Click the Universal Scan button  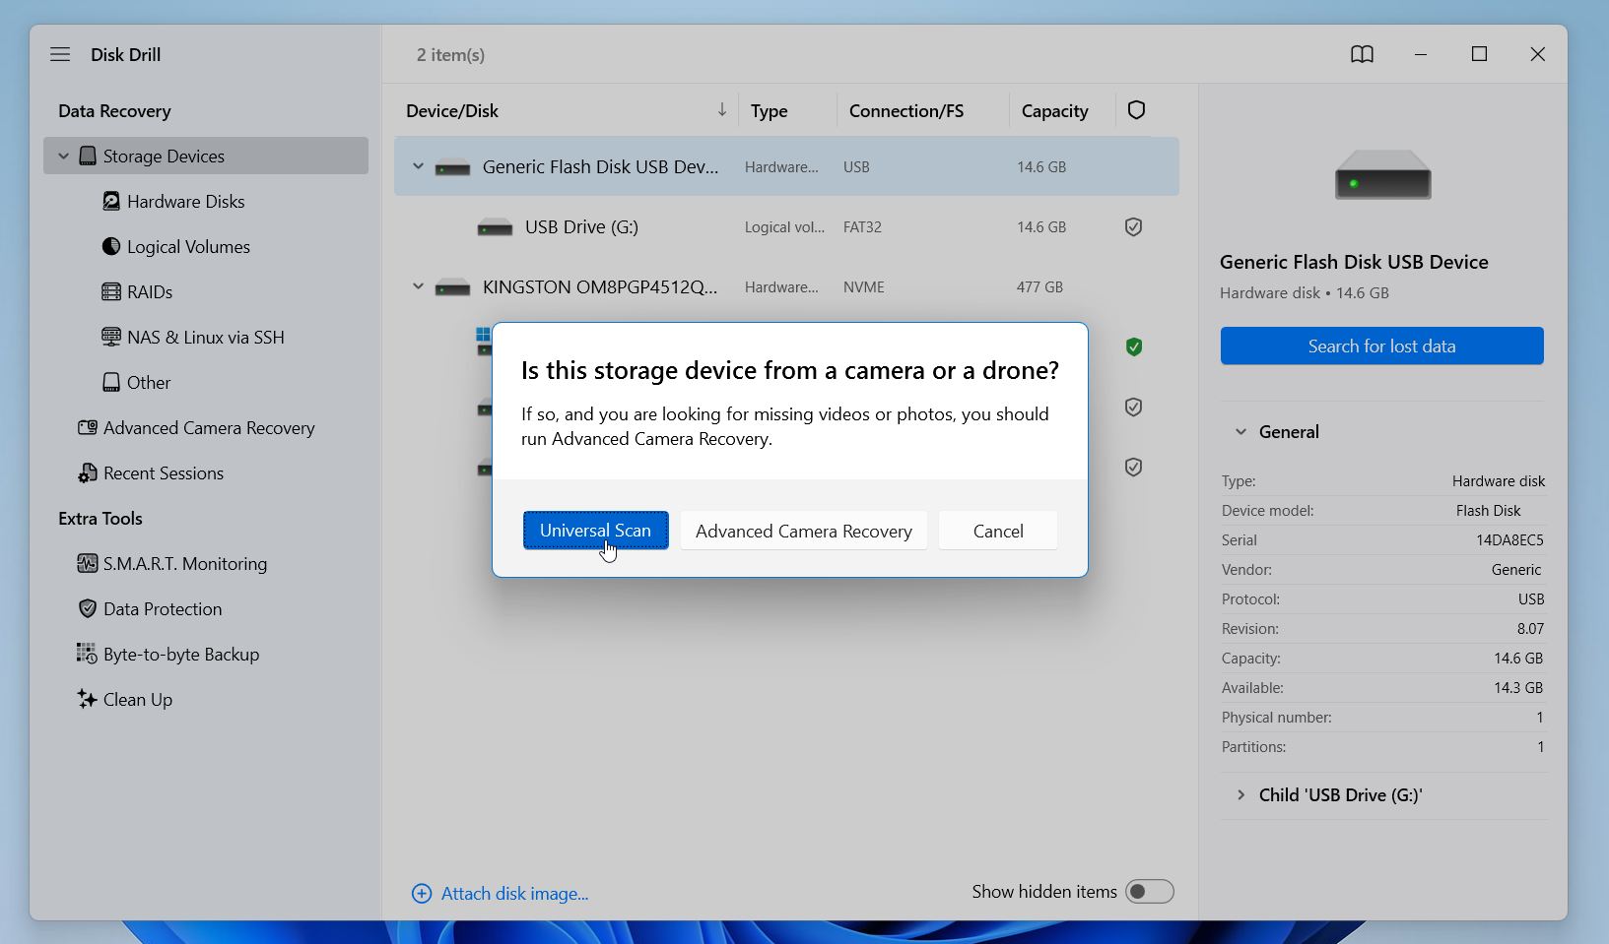(x=595, y=530)
